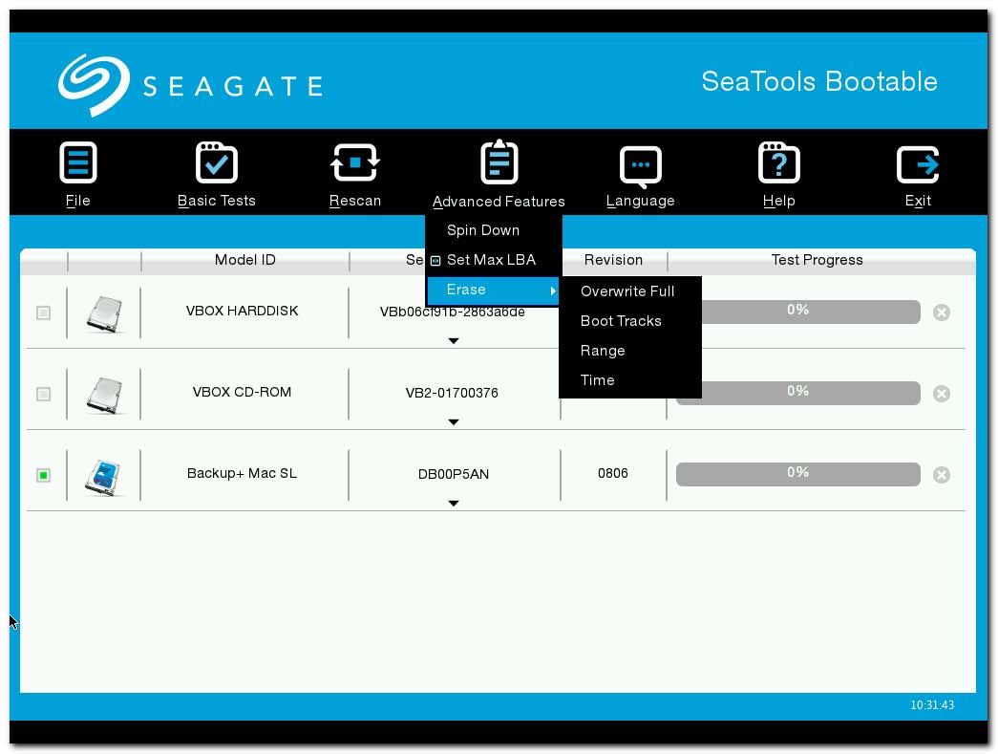Screen dimensions: 998x754
Task: Cancel the test on VBOX HARDDISK row
Action: tap(941, 312)
